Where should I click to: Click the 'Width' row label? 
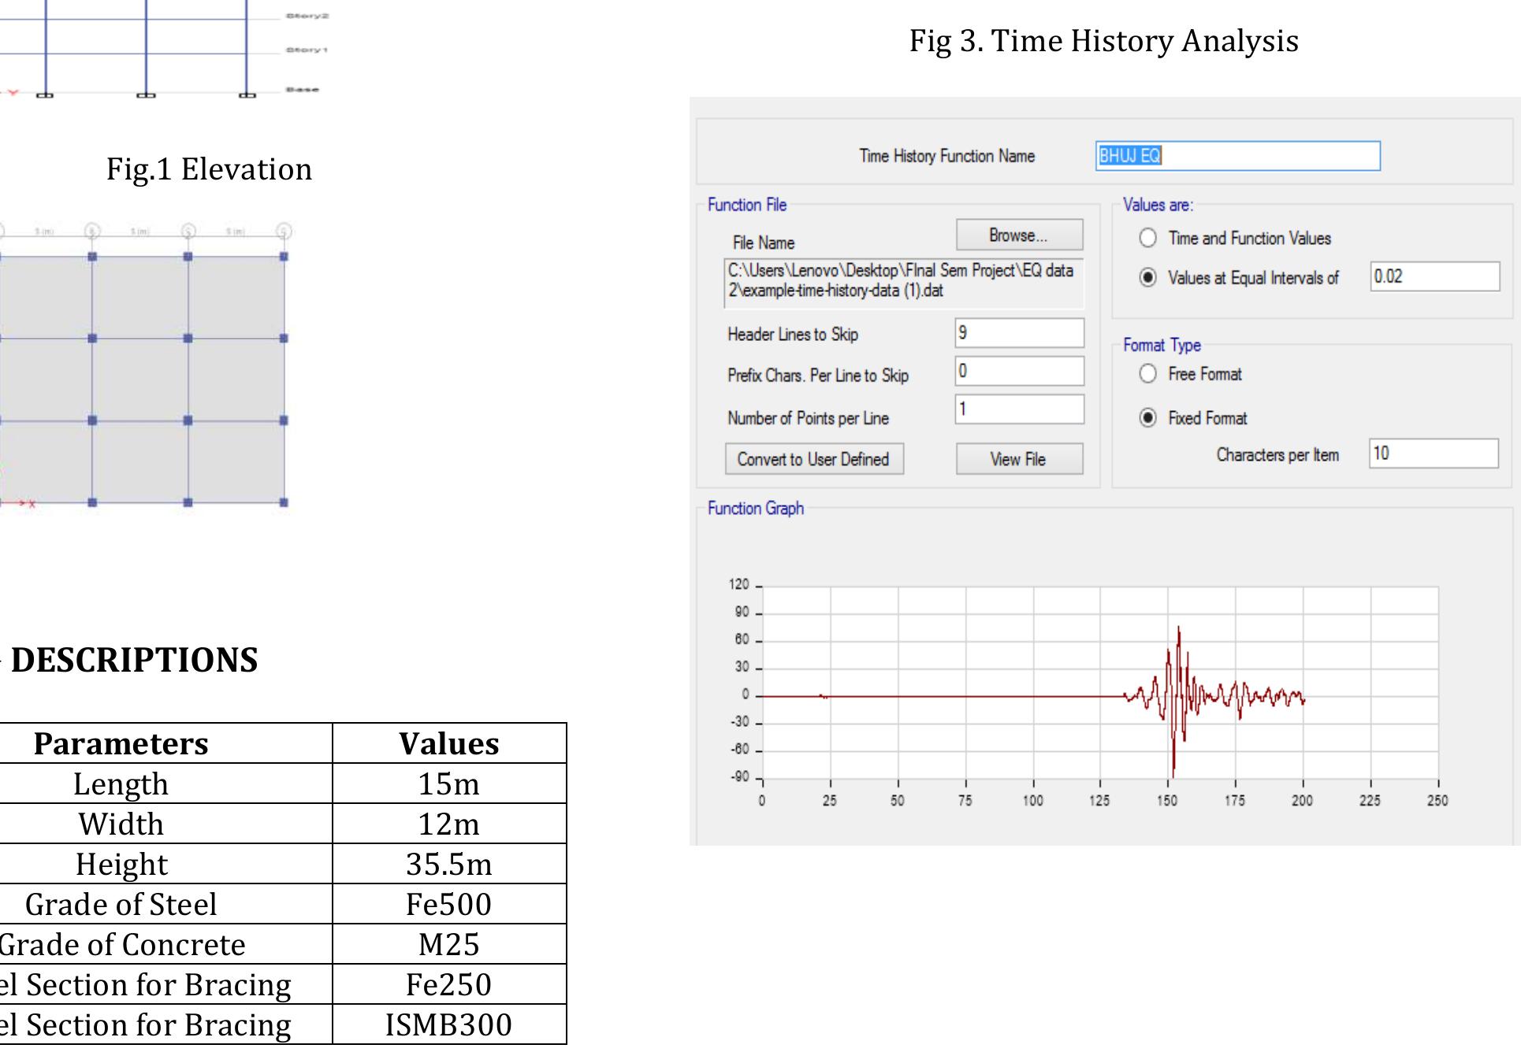pyautogui.click(x=121, y=824)
